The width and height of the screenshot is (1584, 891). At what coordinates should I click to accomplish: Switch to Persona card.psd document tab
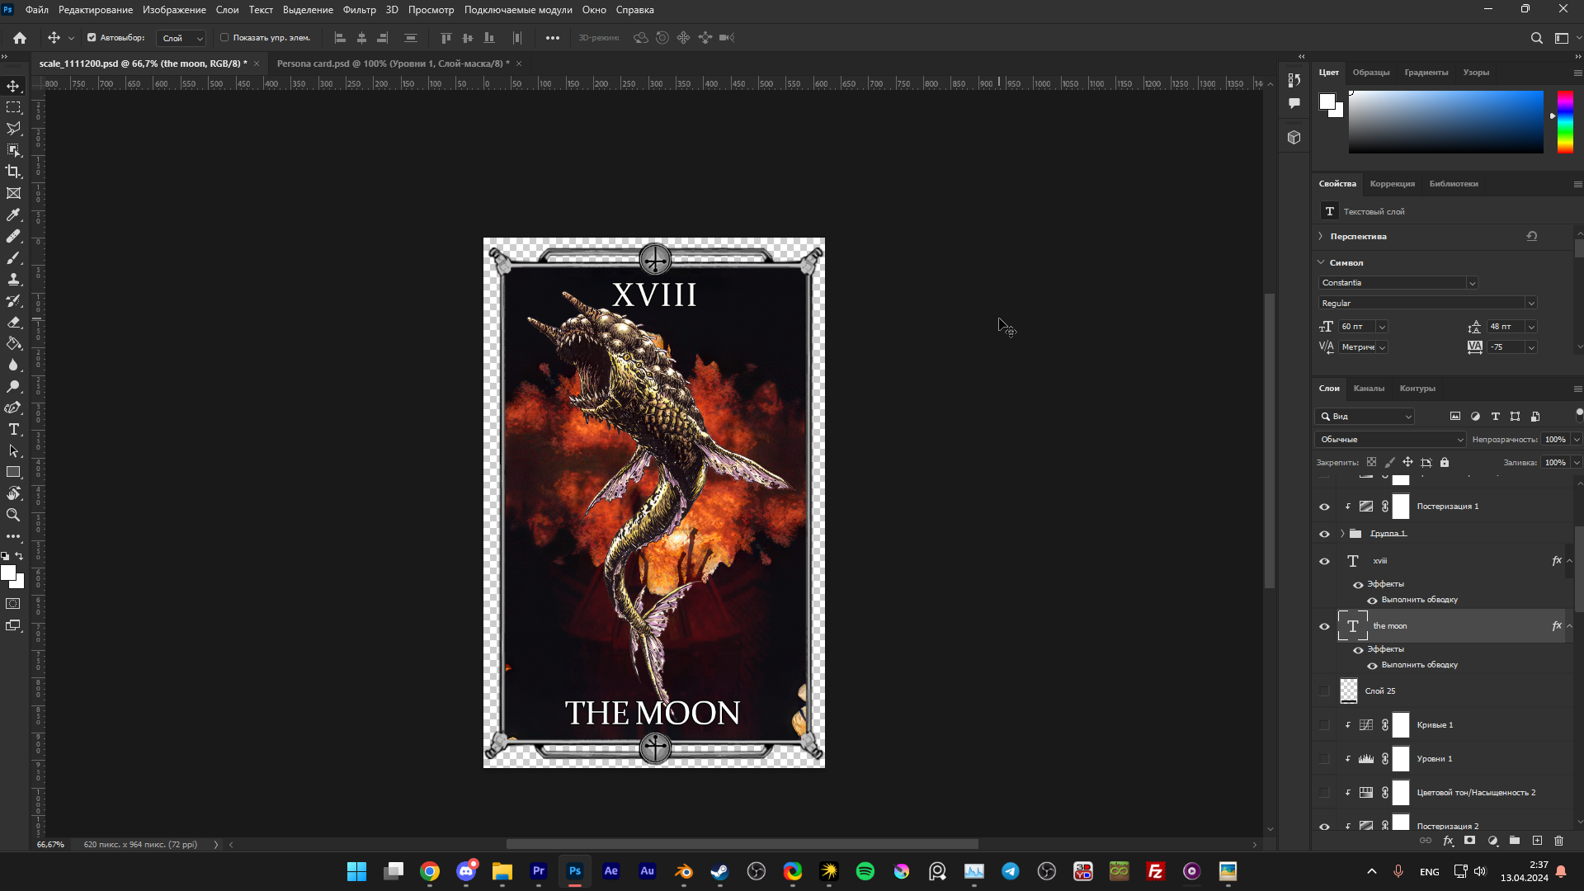(393, 64)
